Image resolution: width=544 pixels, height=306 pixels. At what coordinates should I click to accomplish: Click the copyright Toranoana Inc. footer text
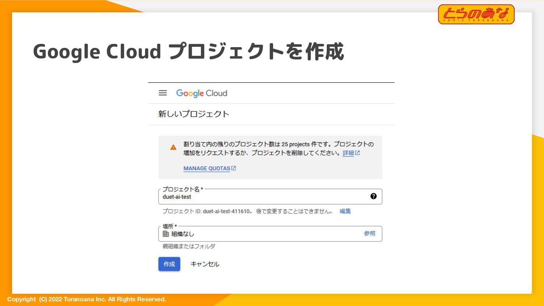pos(86,299)
